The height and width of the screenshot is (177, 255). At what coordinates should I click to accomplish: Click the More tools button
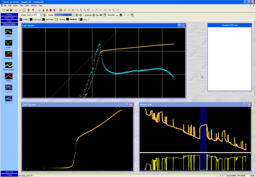pos(9,172)
